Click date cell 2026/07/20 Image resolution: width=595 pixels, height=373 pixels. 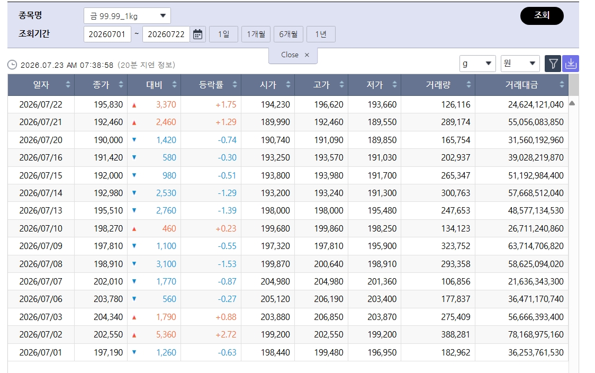(41, 140)
